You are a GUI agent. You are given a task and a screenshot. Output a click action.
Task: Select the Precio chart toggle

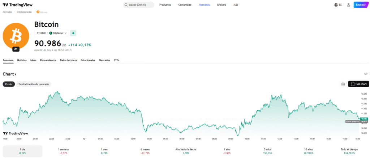click(x=9, y=84)
